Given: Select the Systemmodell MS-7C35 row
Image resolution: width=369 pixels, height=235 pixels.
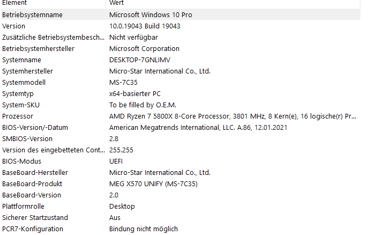Looking at the screenshot, I should [x=180, y=82].
